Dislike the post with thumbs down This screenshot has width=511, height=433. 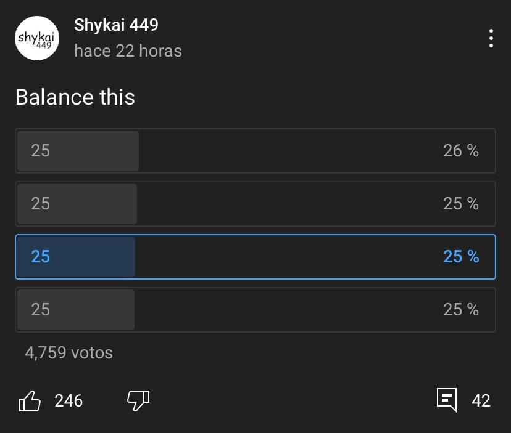click(x=138, y=400)
